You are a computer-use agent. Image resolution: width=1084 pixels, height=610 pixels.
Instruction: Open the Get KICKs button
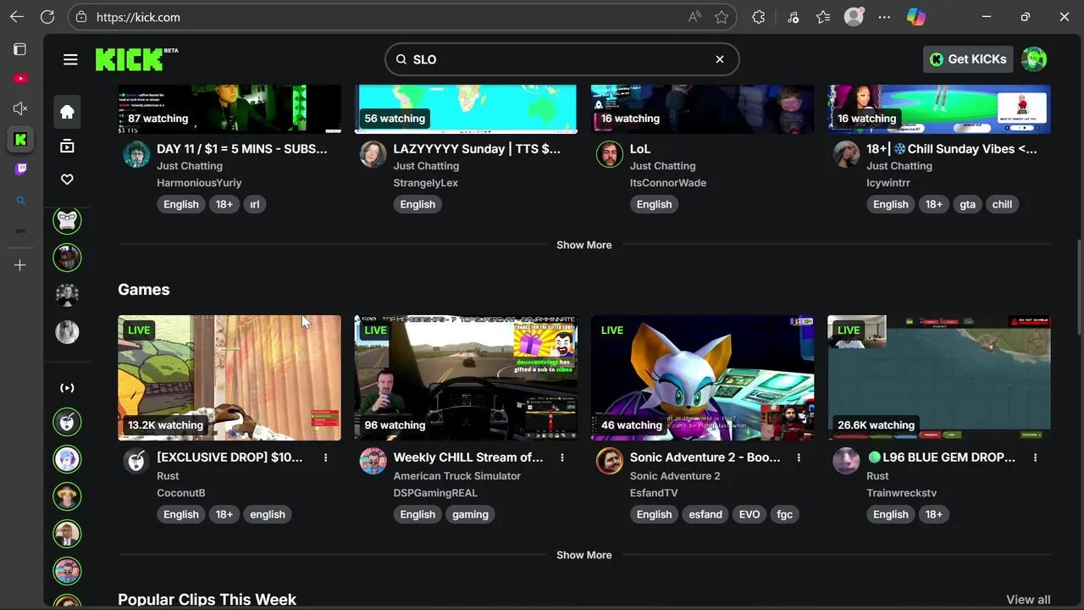(x=968, y=59)
